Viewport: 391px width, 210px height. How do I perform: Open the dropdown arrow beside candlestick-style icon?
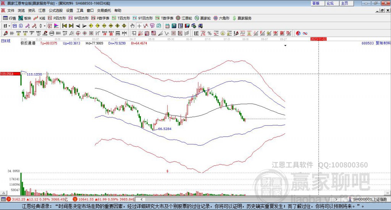tap(45, 26)
